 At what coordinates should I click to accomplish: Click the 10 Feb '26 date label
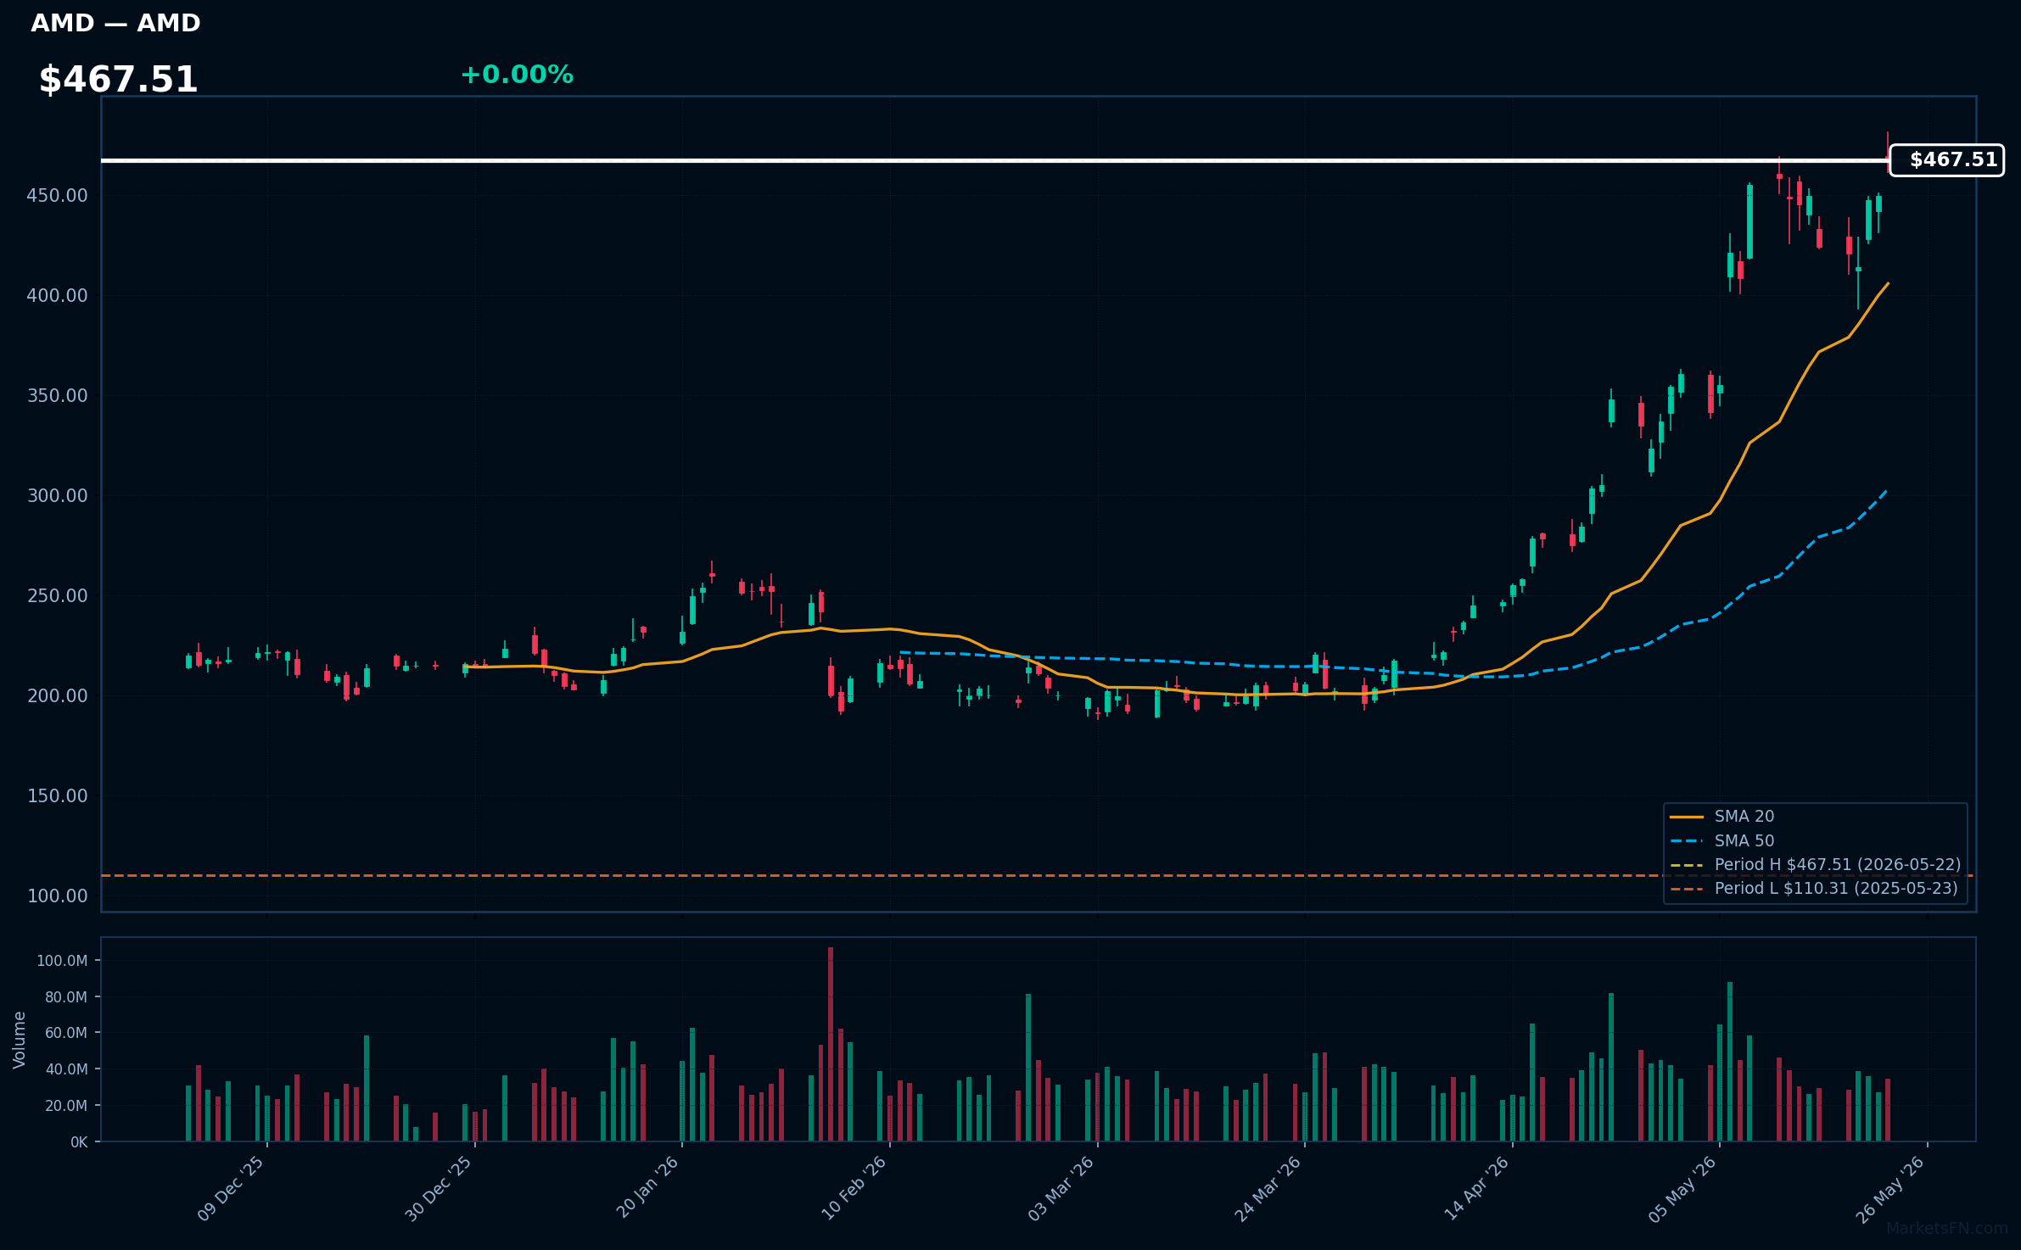854,1188
